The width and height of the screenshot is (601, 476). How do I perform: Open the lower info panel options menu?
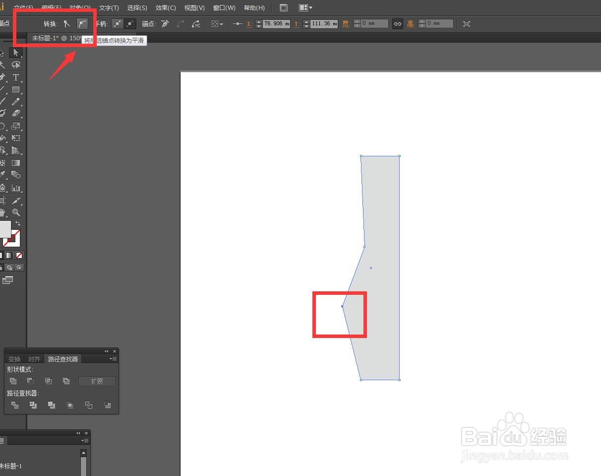pyautogui.click(x=85, y=441)
